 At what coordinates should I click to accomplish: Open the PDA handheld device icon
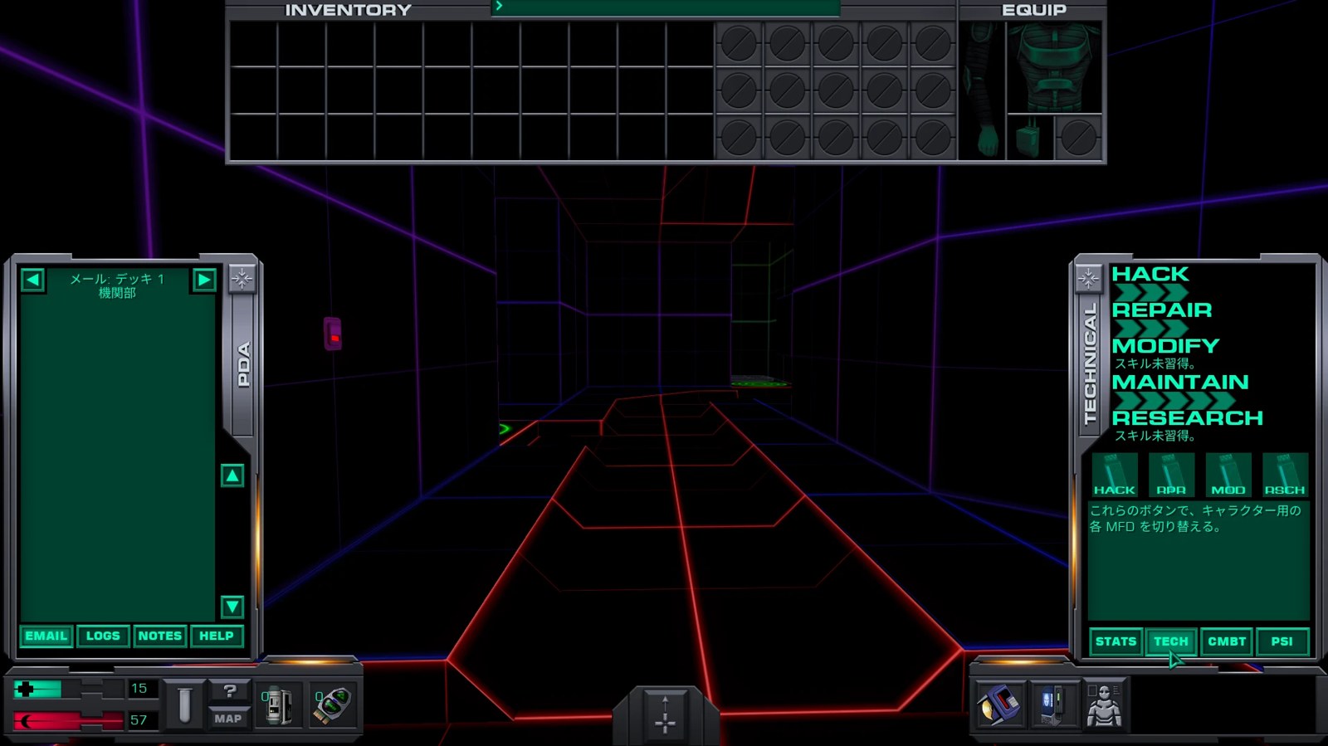[x=1052, y=705]
